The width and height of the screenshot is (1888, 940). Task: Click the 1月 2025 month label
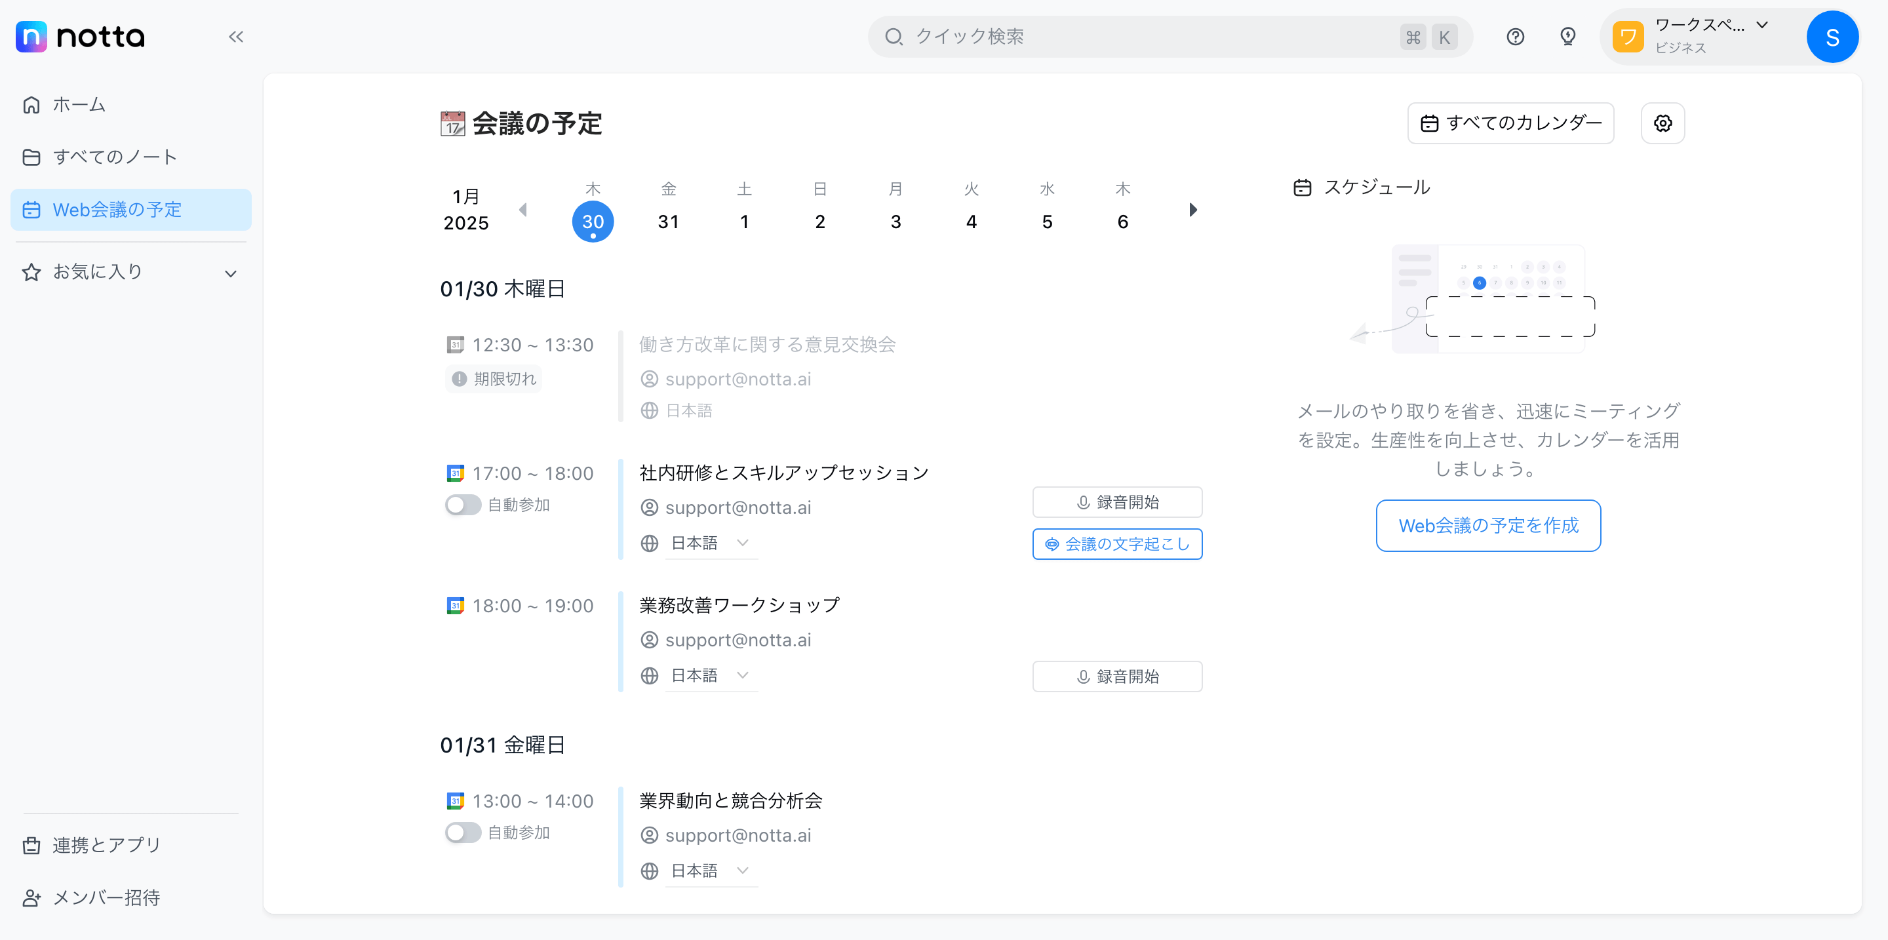click(466, 210)
